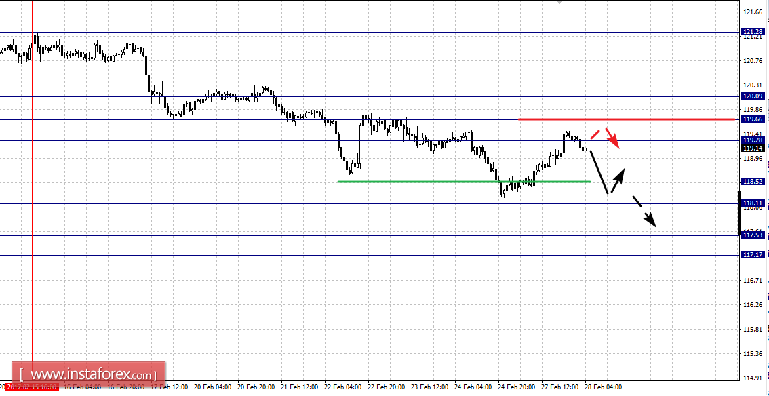Click the 24 Feb 20:00 time label
Image resolution: width=769 pixels, height=396 pixels.
[515, 387]
